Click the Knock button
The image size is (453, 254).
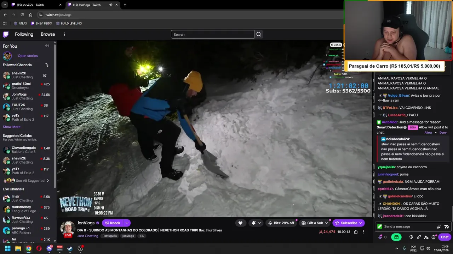112,223
